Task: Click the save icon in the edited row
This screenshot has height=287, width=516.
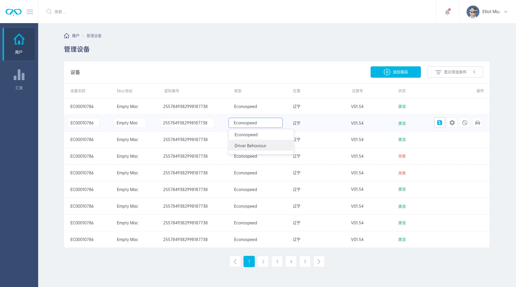Action: point(439,123)
